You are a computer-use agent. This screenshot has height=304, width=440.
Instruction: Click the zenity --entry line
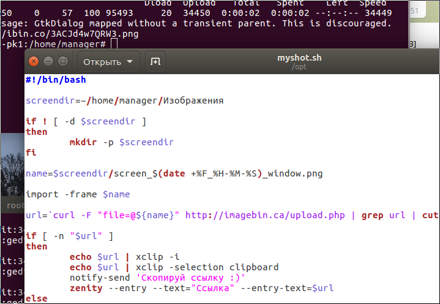pyautogui.click(x=201, y=288)
